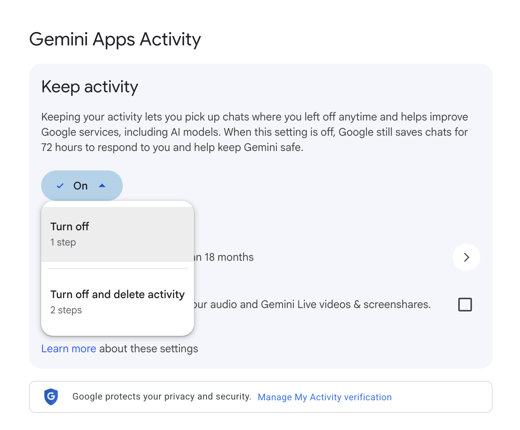Open the On status dropdown

pos(82,186)
